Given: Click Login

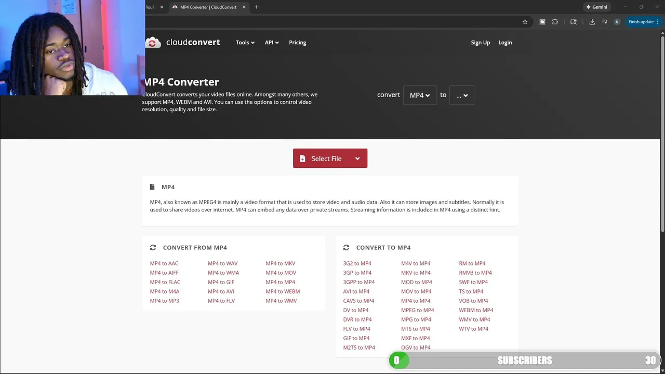Looking at the screenshot, I should tap(505, 43).
